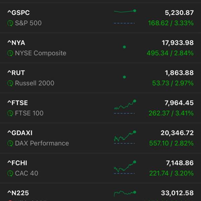The width and height of the screenshot is (201, 201).
Task: Open the ^GDAXI sparkline chart
Action: (125, 137)
